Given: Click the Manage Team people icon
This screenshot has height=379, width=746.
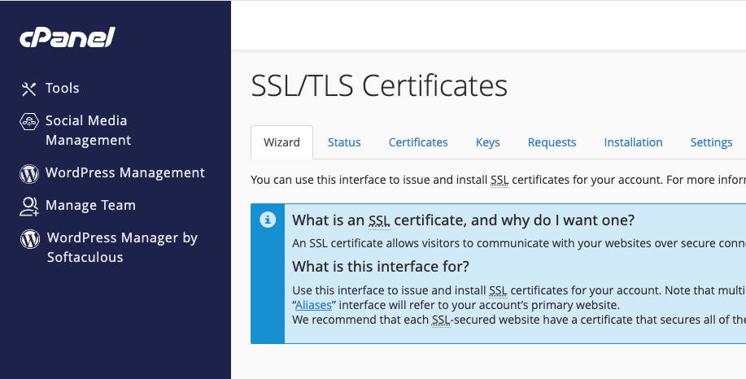Looking at the screenshot, I should [29, 206].
